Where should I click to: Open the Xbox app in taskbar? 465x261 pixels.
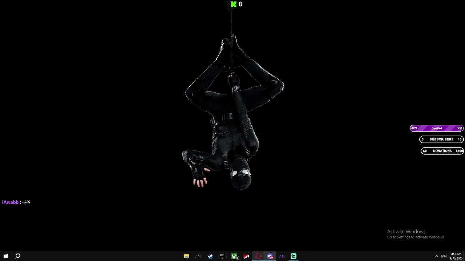click(234, 256)
